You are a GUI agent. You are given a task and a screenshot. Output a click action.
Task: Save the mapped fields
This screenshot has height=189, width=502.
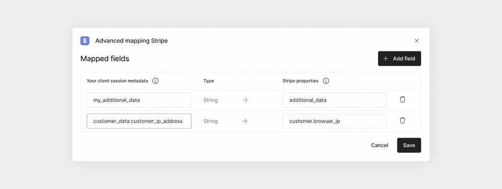pyautogui.click(x=409, y=145)
